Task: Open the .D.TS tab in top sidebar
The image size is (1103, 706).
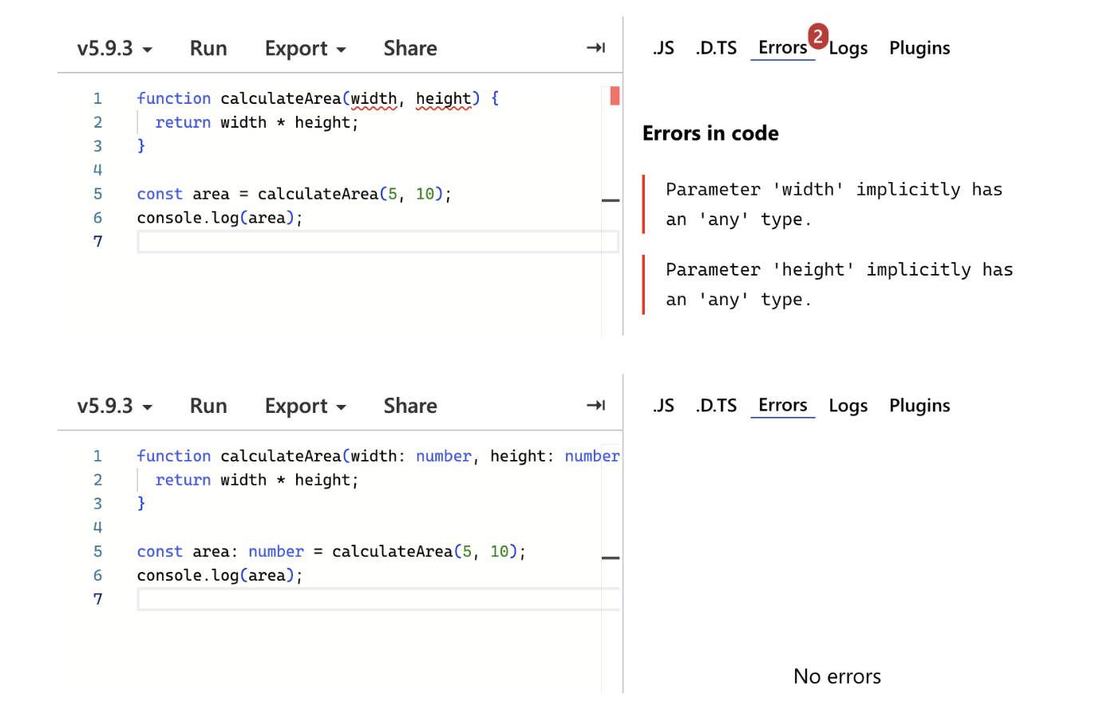Action: (716, 49)
